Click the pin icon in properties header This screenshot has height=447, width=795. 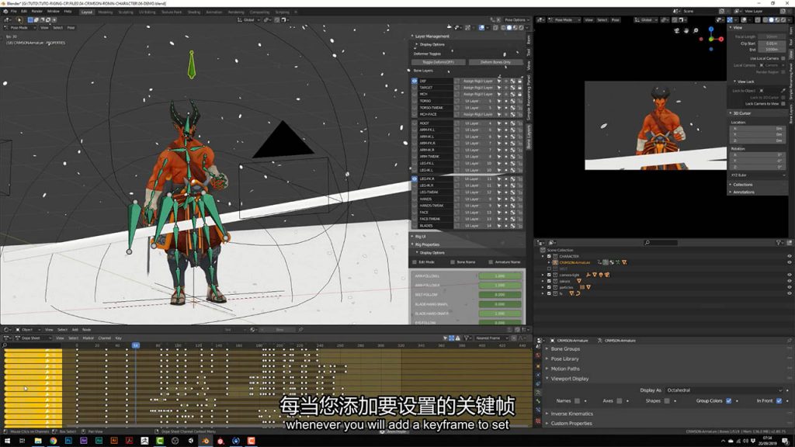tap(790, 341)
